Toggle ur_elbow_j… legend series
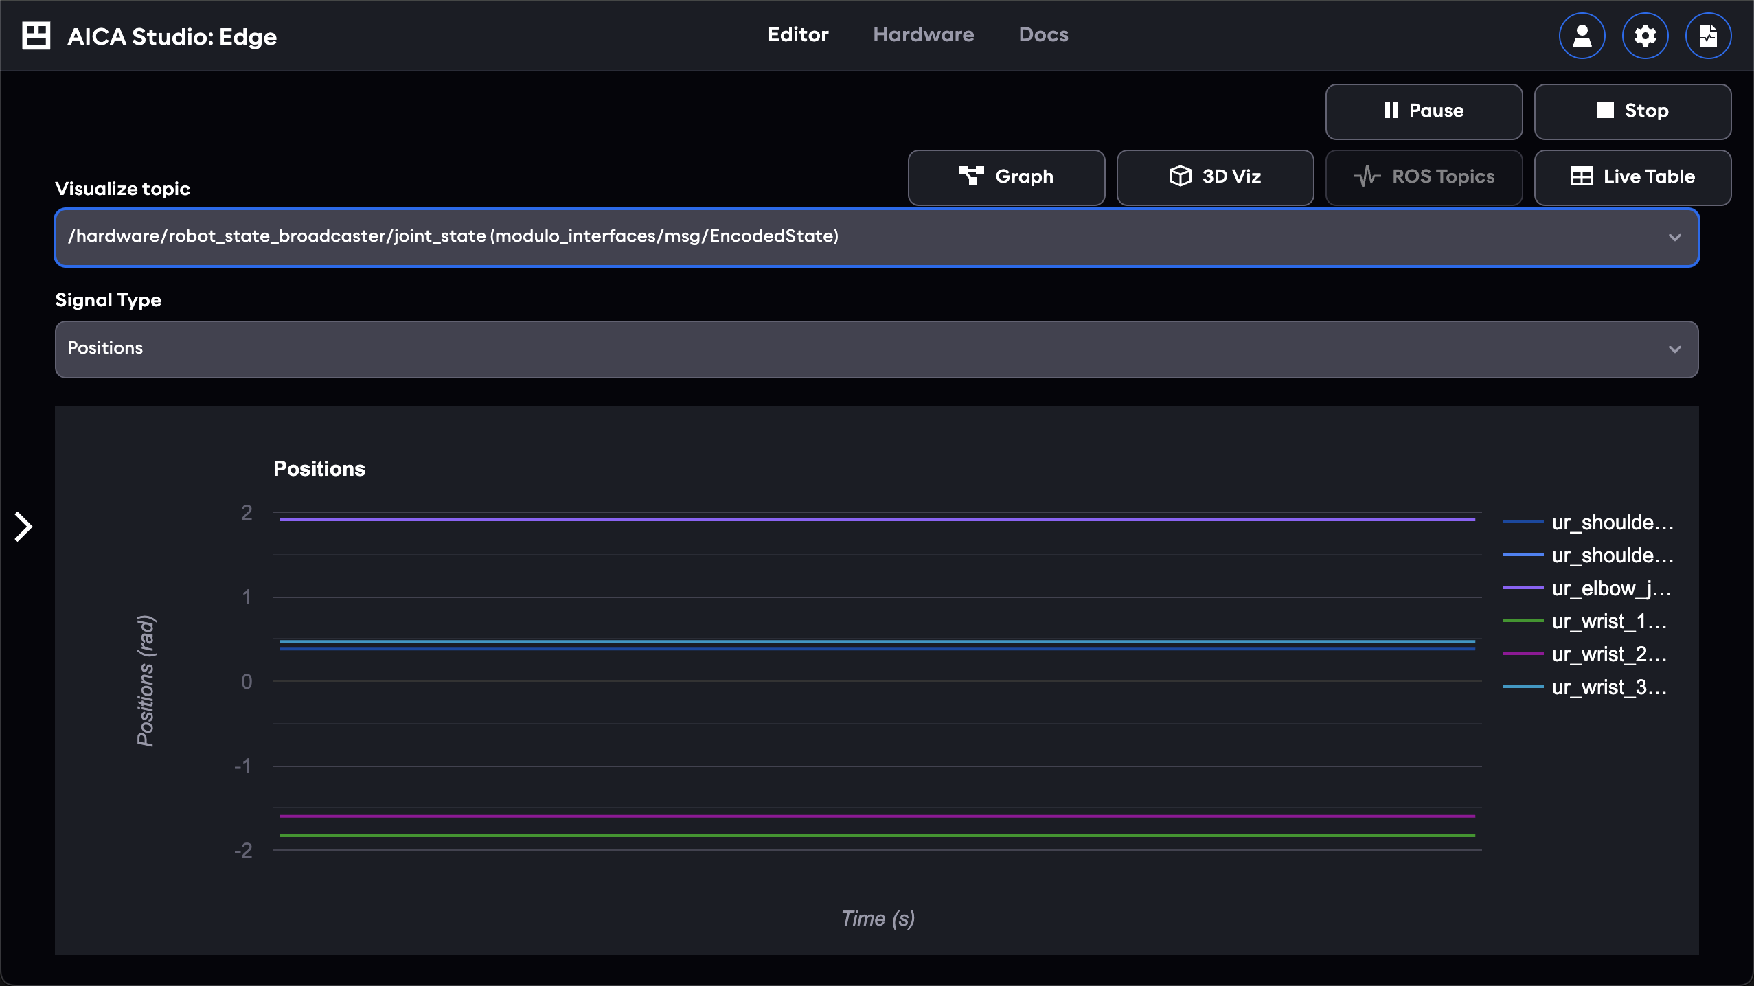 coord(1586,588)
